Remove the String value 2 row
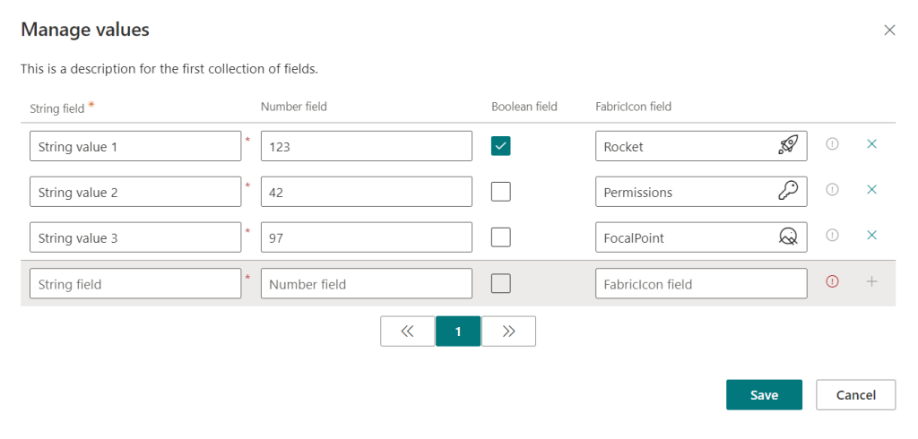The image size is (918, 439). [x=871, y=189]
